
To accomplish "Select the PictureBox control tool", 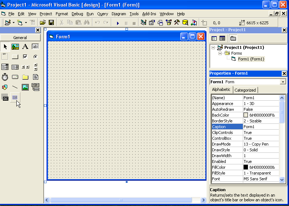I will pos(15,47).
